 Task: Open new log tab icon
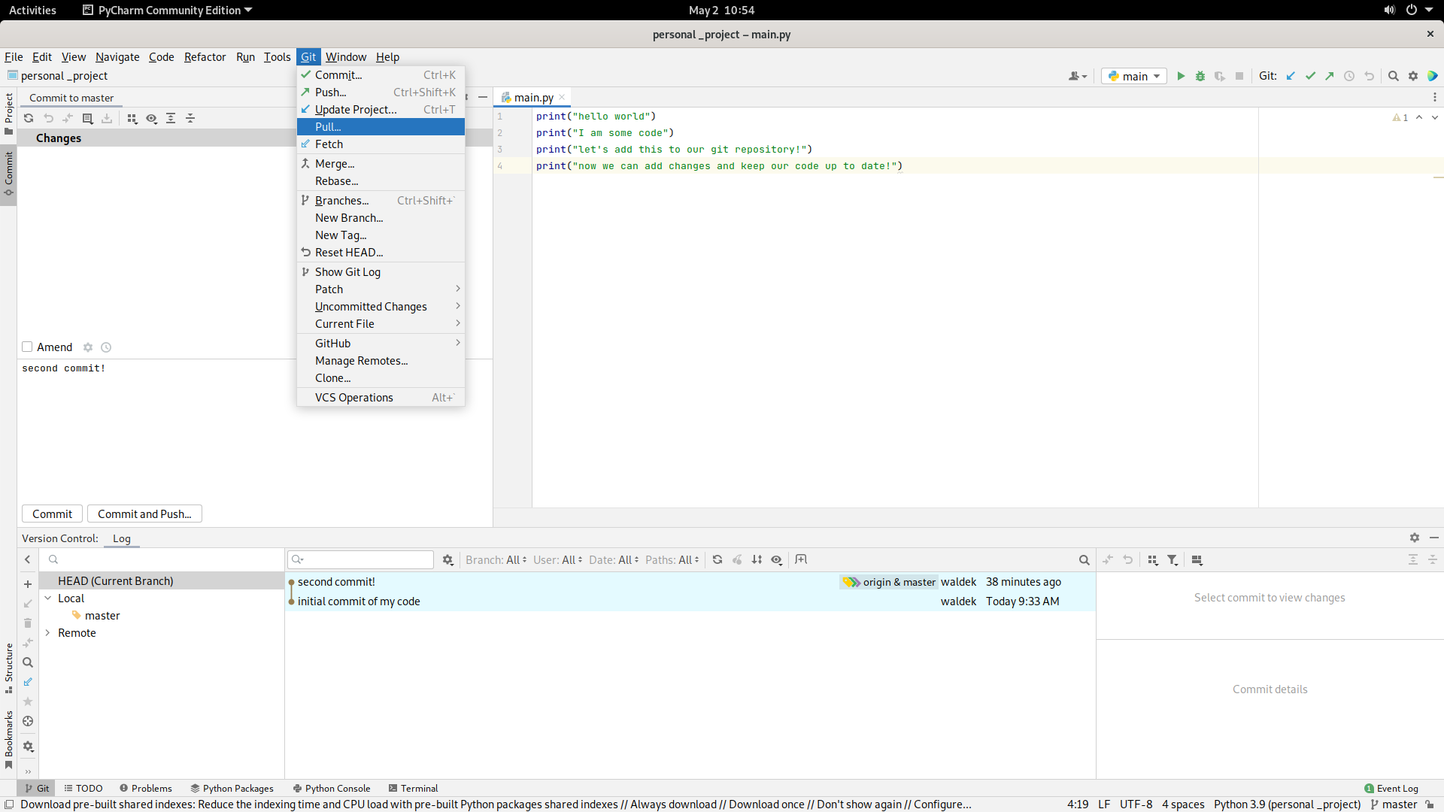(801, 559)
